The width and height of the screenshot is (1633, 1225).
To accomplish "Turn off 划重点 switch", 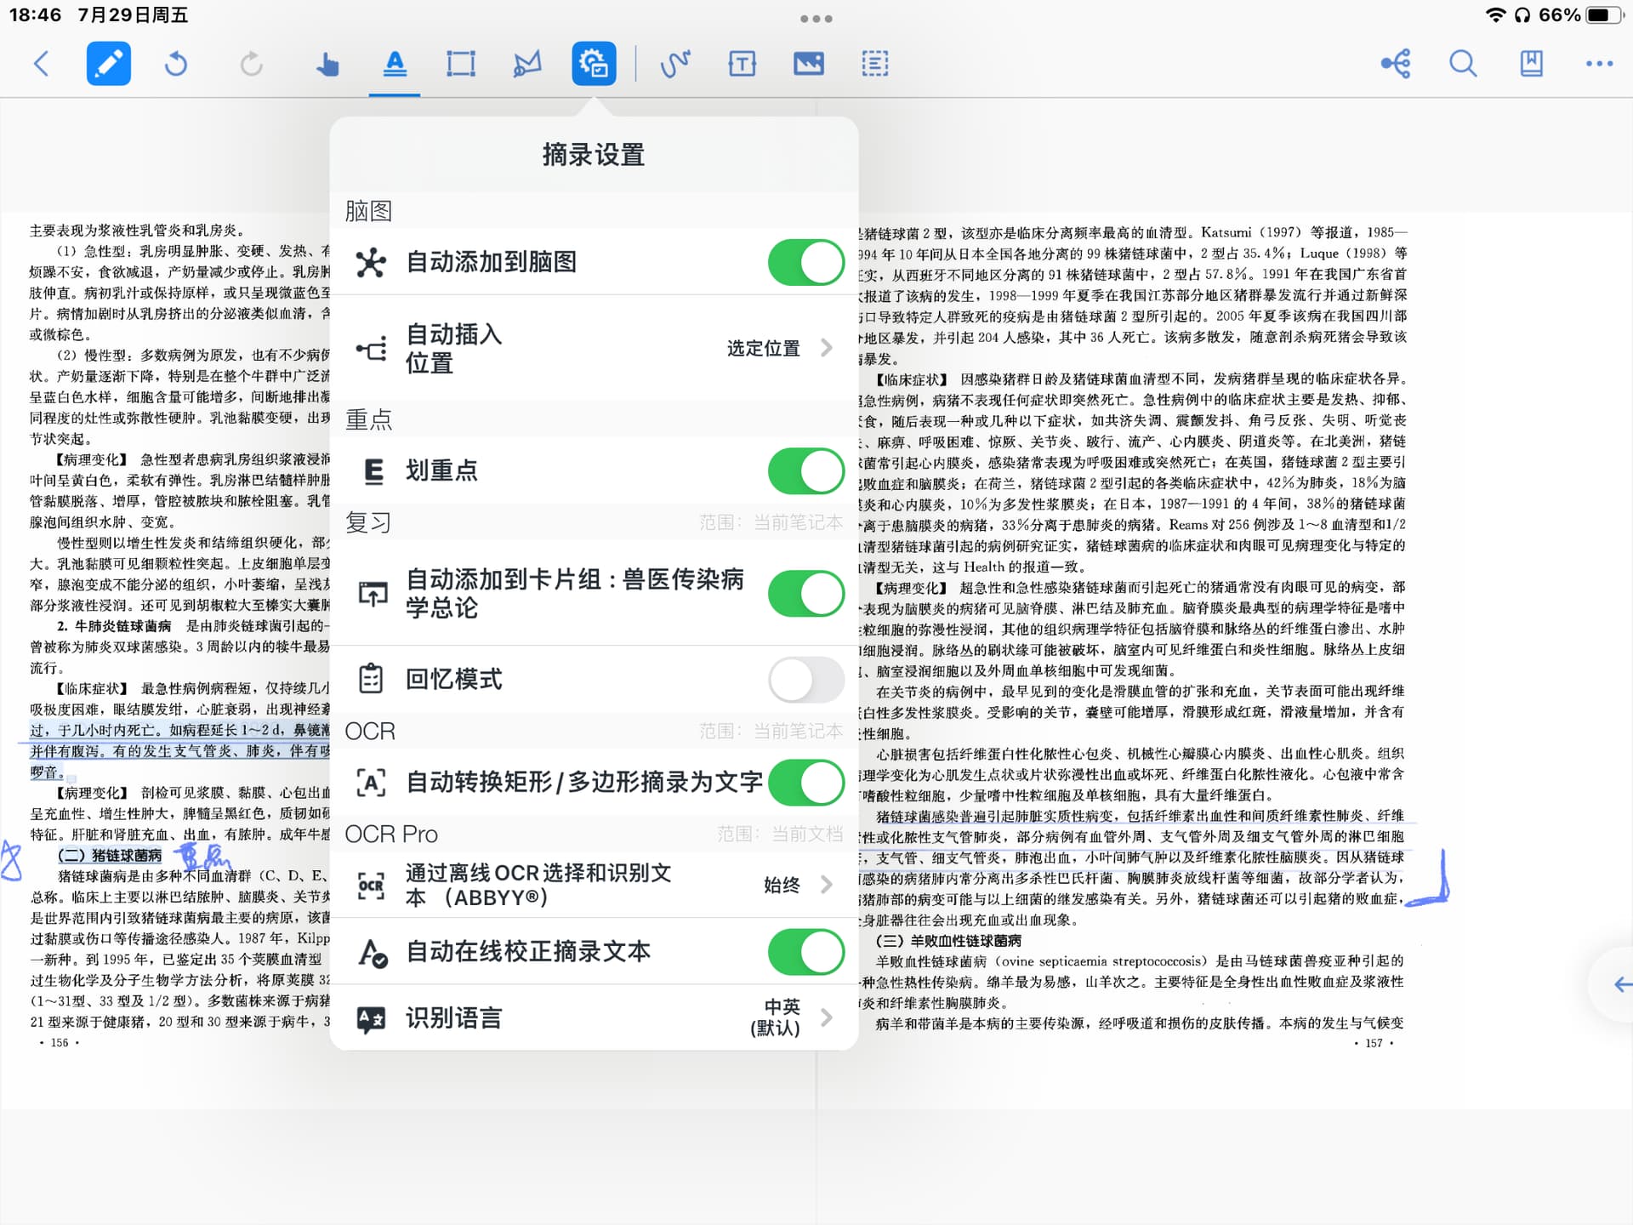I will (x=805, y=470).
